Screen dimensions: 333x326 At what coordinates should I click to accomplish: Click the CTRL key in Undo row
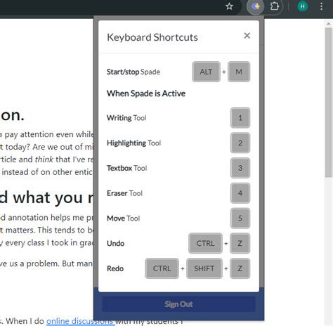pyautogui.click(x=205, y=243)
